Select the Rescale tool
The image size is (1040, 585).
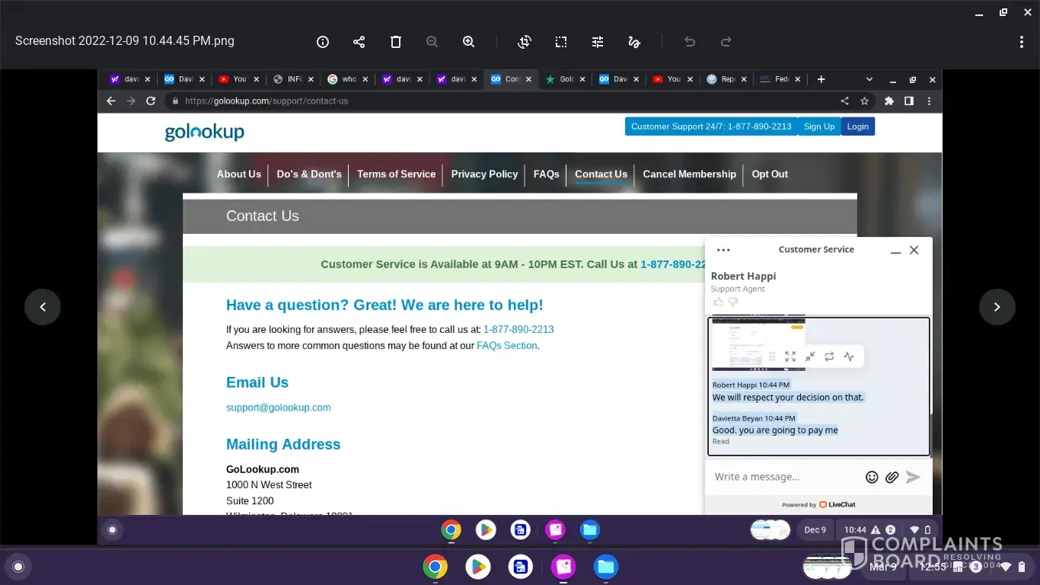point(561,42)
